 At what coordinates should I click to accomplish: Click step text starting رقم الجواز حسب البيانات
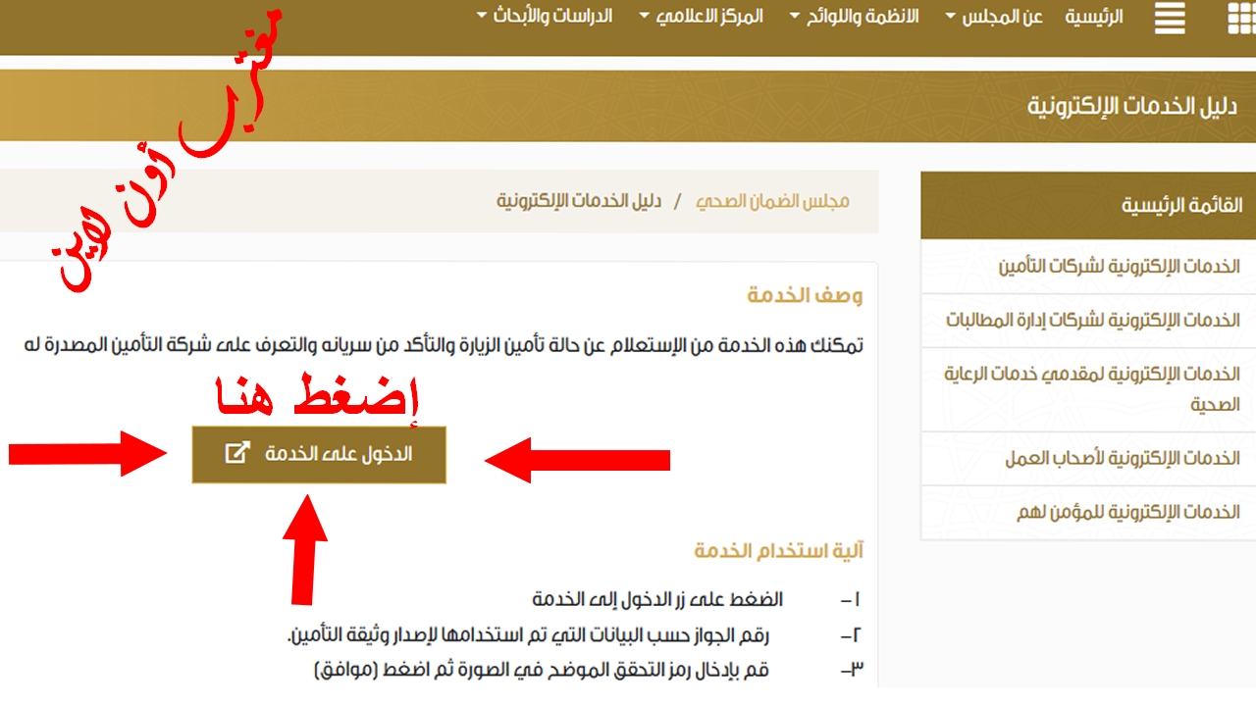point(528,635)
